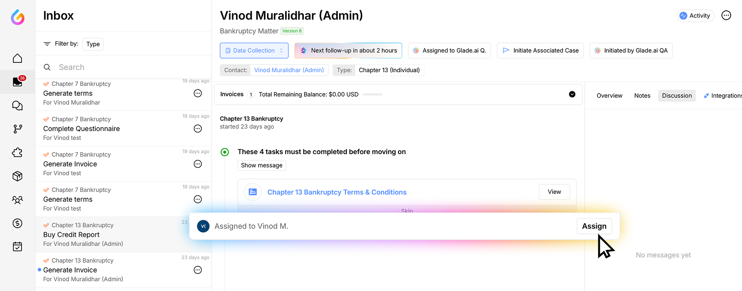Open Generate Invoice For Vinod test task
Image resolution: width=742 pixels, height=291 pixels.
pyautogui.click(x=124, y=164)
